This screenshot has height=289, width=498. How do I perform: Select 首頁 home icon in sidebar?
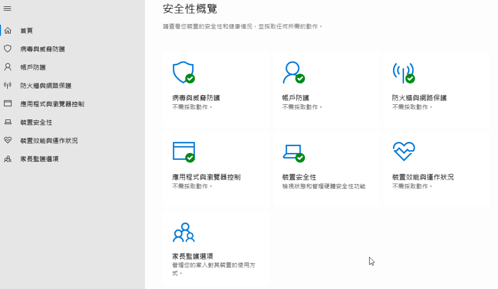[7, 31]
